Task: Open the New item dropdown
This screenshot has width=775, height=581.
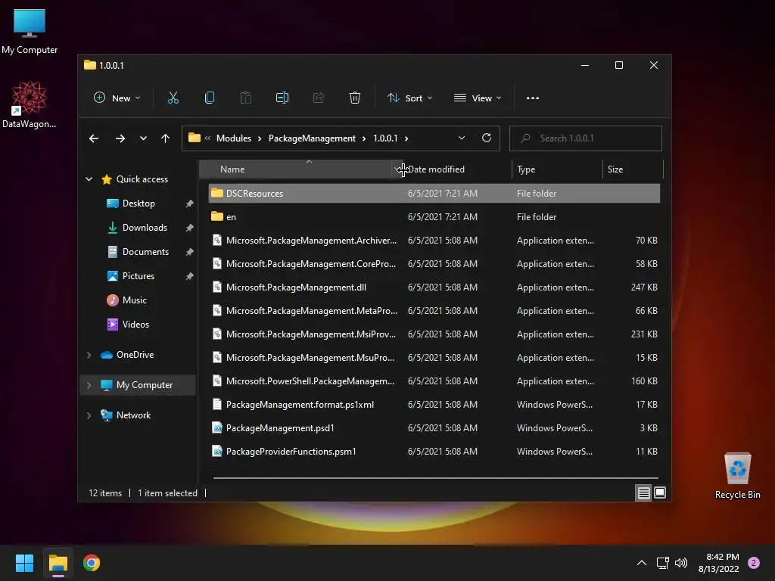Action: [117, 98]
